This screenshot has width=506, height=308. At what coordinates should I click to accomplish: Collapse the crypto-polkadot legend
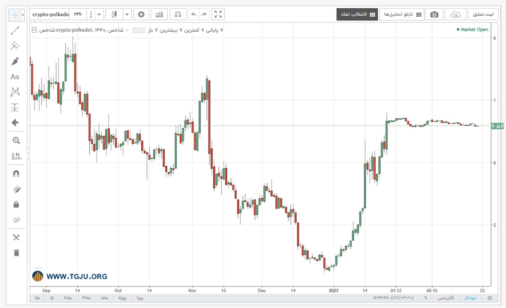coord(35,30)
